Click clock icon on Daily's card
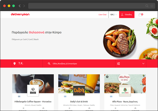Screen dimensions: 158x111 (69, 108)
